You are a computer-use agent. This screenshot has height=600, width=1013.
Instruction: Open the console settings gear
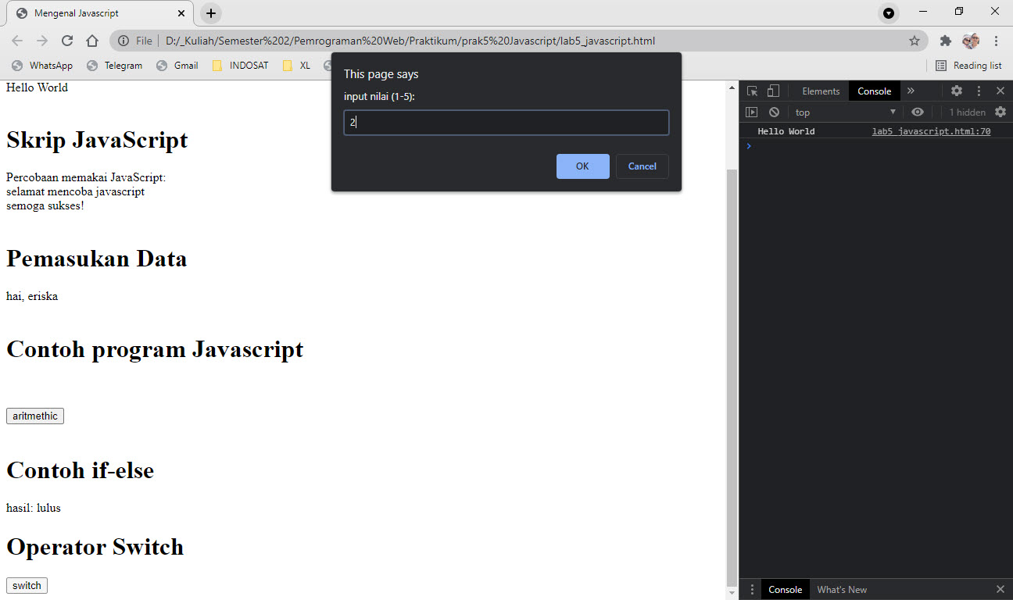click(1001, 112)
